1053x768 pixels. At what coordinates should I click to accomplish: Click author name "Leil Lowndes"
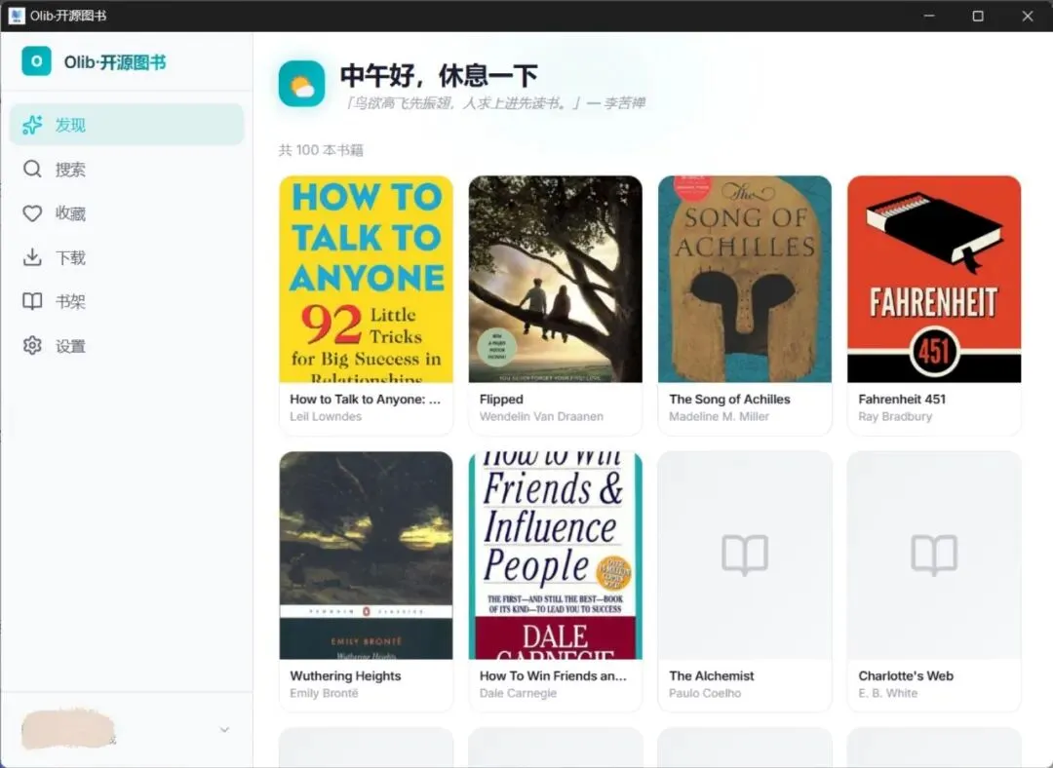(x=326, y=416)
